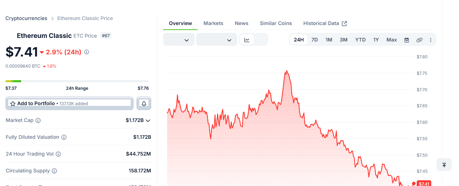The width and height of the screenshot is (459, 186).
Task: Click the $7.76 range high value
Action: click(143, 88)
